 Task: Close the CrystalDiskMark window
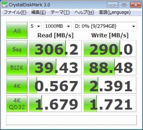(136, 5)
